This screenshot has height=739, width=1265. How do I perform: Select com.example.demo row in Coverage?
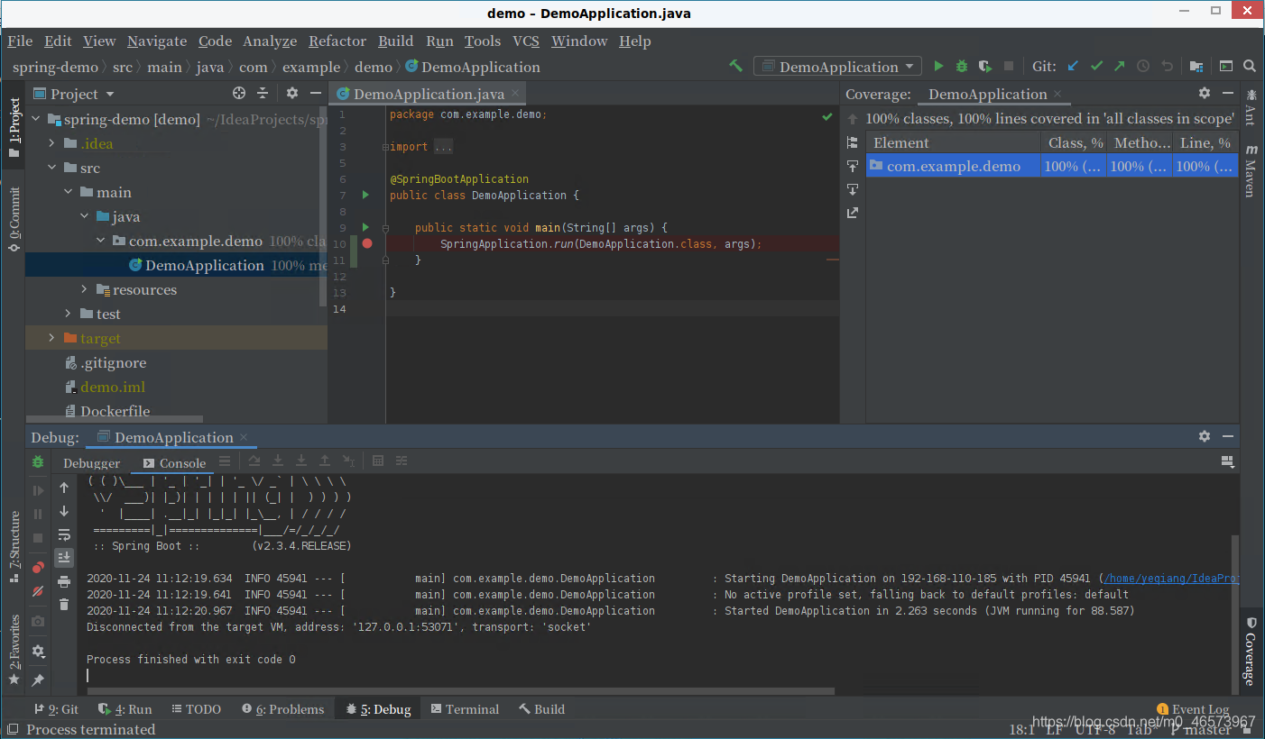(1052, 166)
